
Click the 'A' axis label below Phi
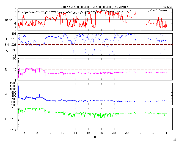(x=7, y=51)
